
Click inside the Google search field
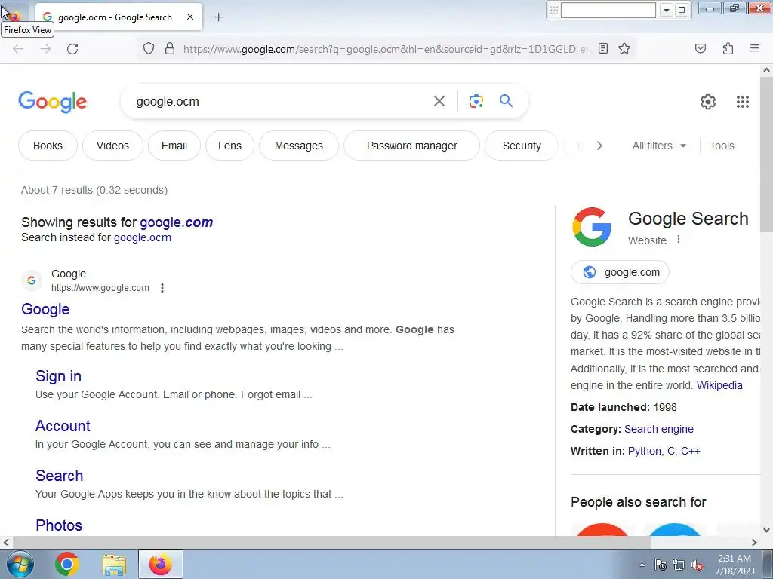(x=281, y=102)
